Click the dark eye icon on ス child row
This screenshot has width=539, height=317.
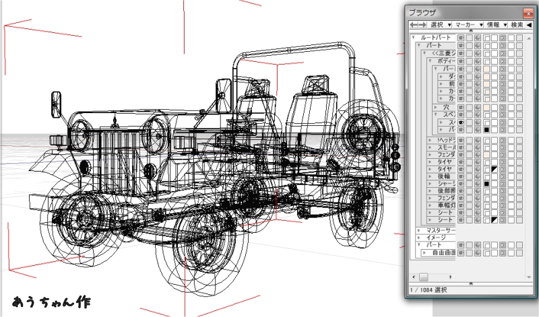pos(461,122)
